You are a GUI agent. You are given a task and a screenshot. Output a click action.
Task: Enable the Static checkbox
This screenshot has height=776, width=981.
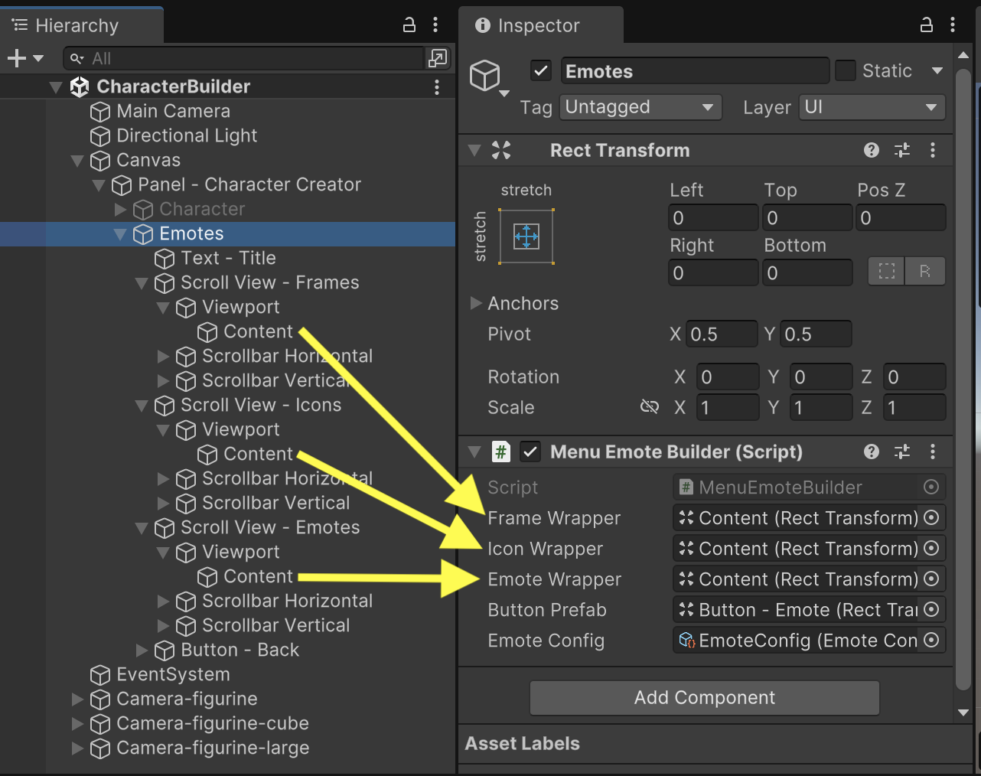tap(846, 71)
